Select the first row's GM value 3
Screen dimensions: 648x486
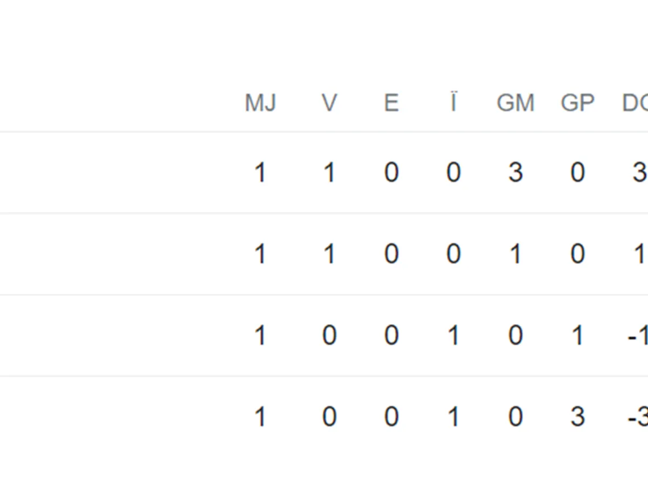pos(515,173)
